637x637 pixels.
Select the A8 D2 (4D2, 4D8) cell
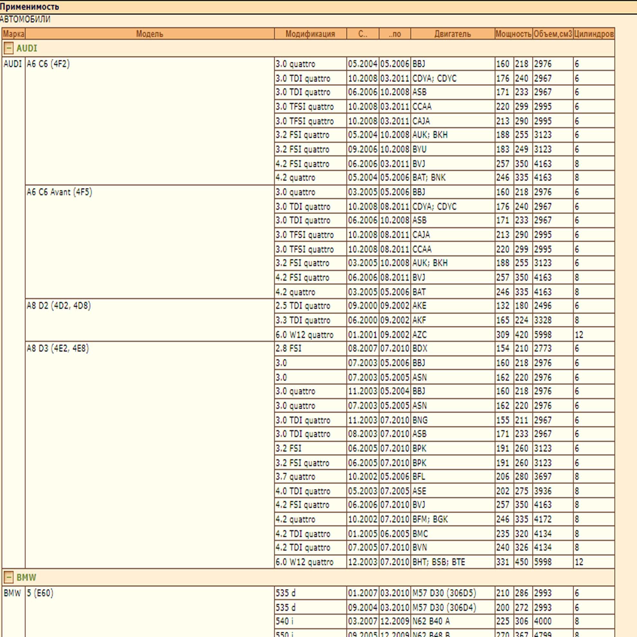click(59, 305)
